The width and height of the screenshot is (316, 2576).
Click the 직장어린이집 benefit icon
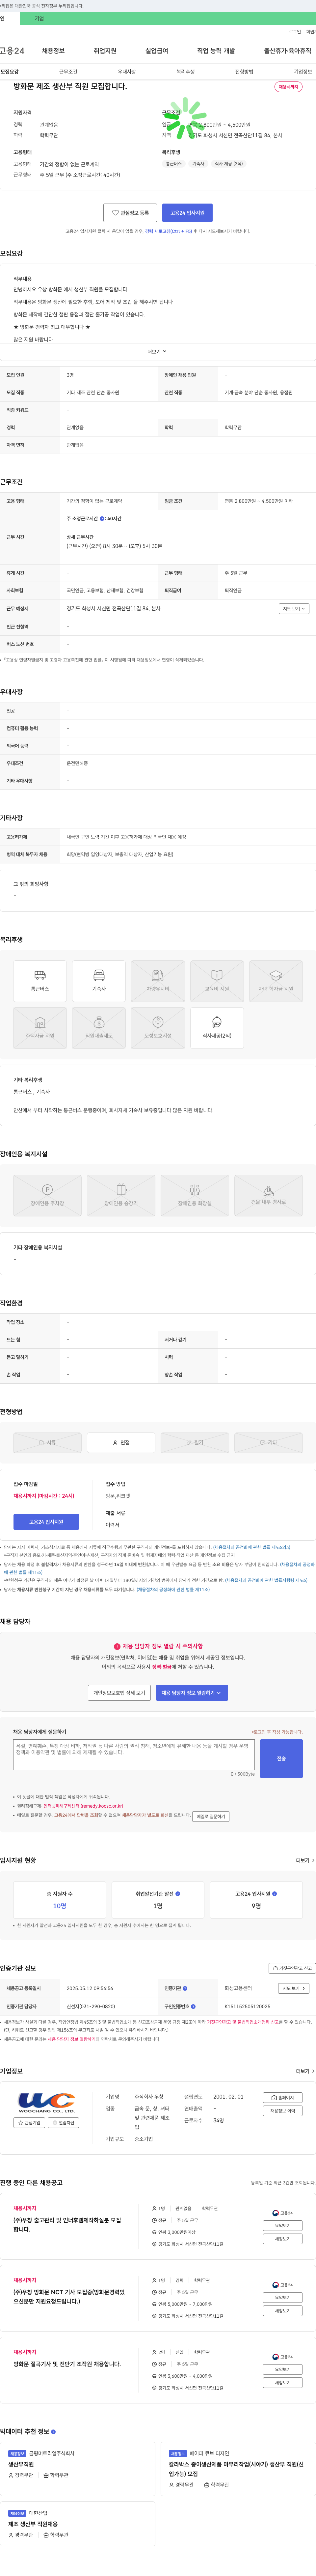coord(99,1028)
